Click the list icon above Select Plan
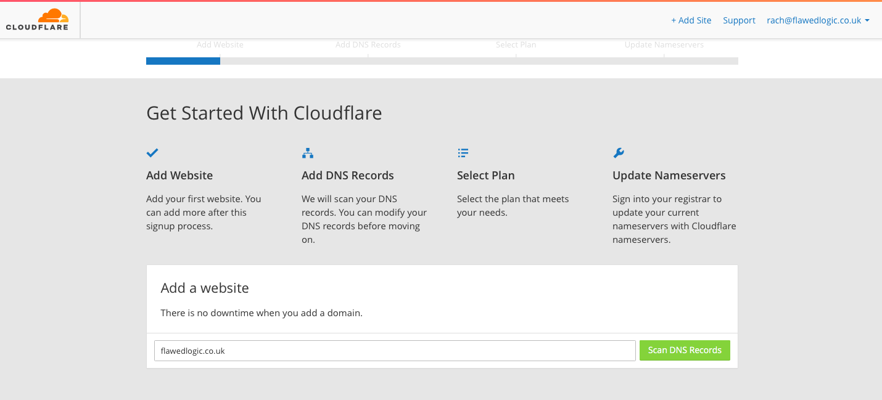 (x=463, y=153)
